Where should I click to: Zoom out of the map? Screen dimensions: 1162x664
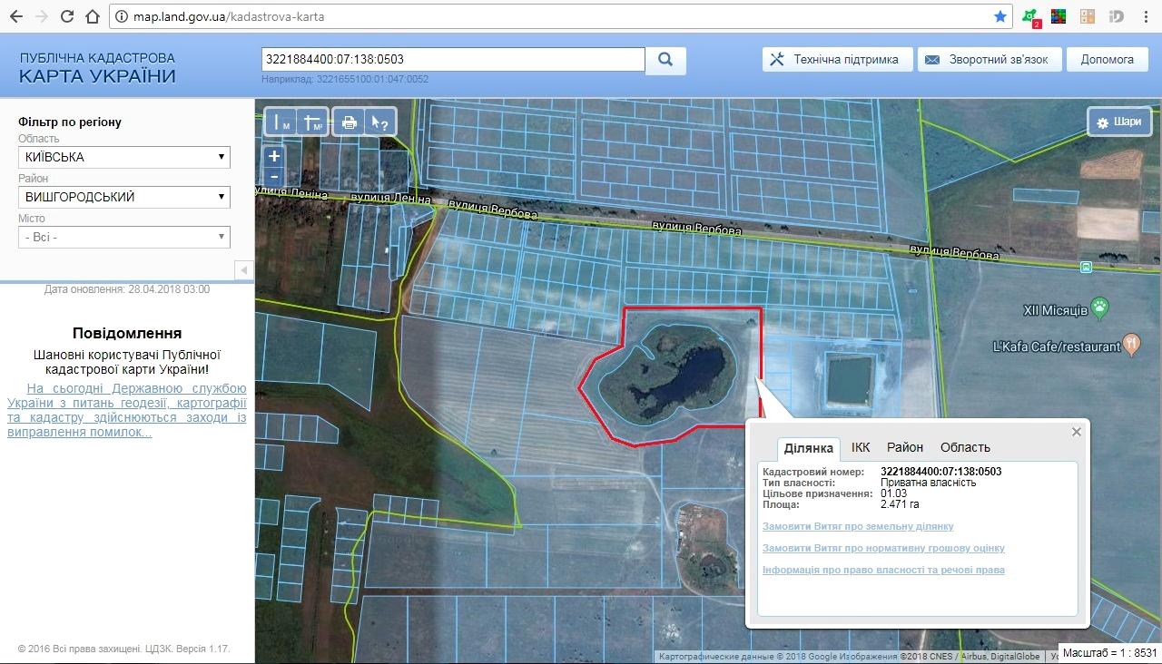[x=274, y=177]
